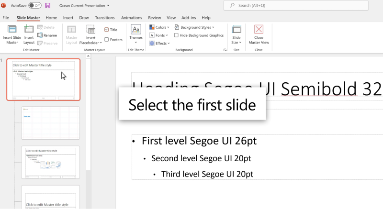Click into the Search (Alt+Q) box
The height and width of the screenshot is (209, 383).
(296, 6)
